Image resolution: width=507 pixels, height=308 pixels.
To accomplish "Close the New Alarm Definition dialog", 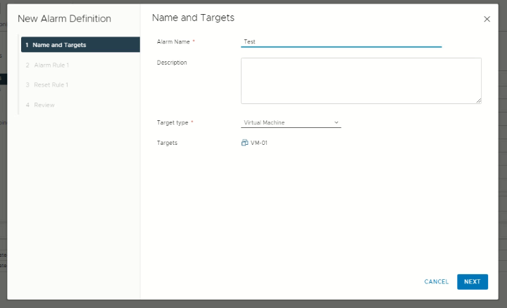I will pos(487,20).
